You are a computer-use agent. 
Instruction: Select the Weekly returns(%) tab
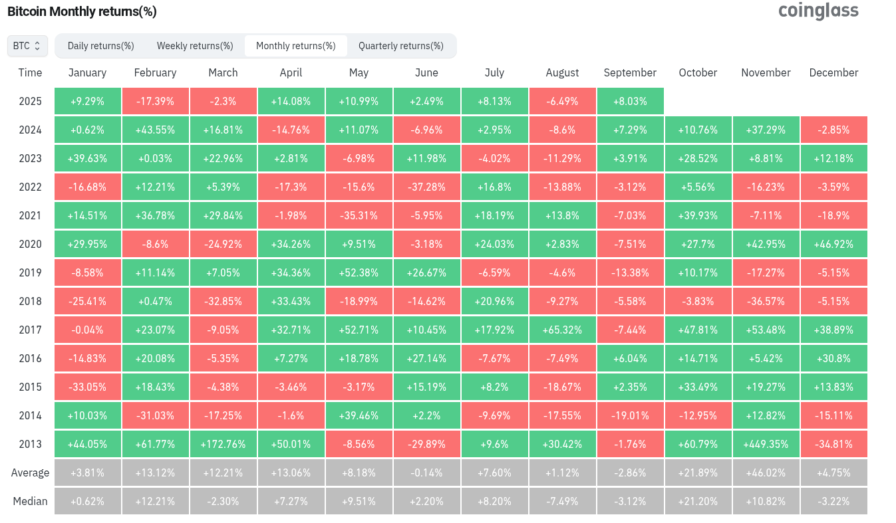195,46
